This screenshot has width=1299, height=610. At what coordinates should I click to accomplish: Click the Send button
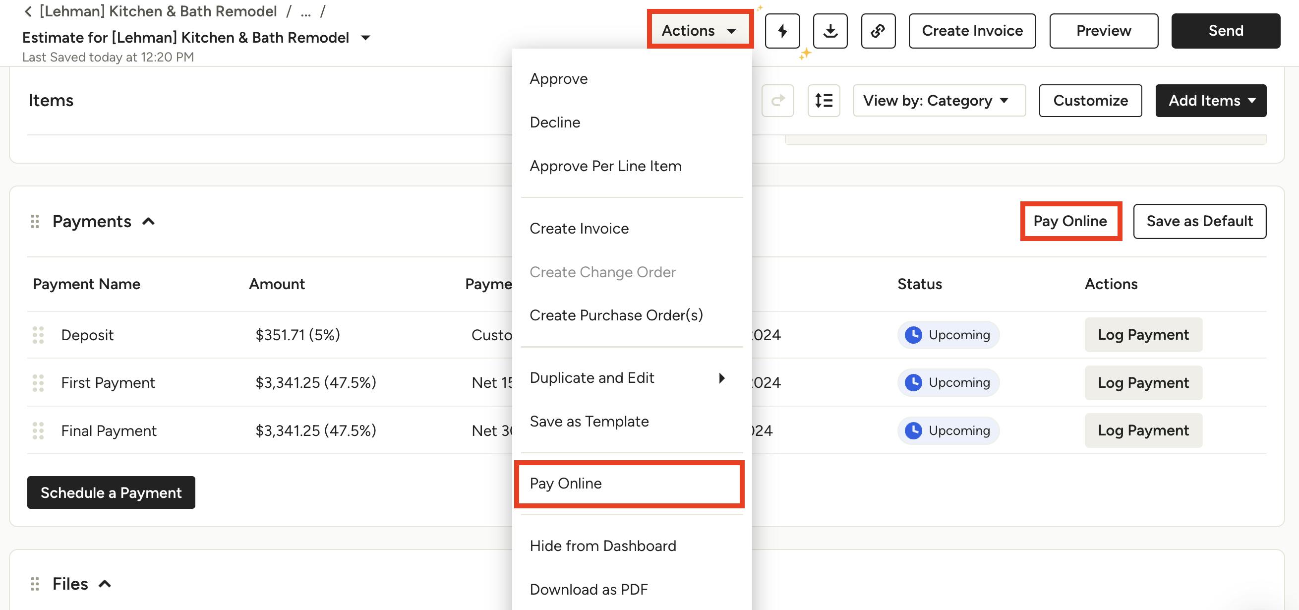1226,31
